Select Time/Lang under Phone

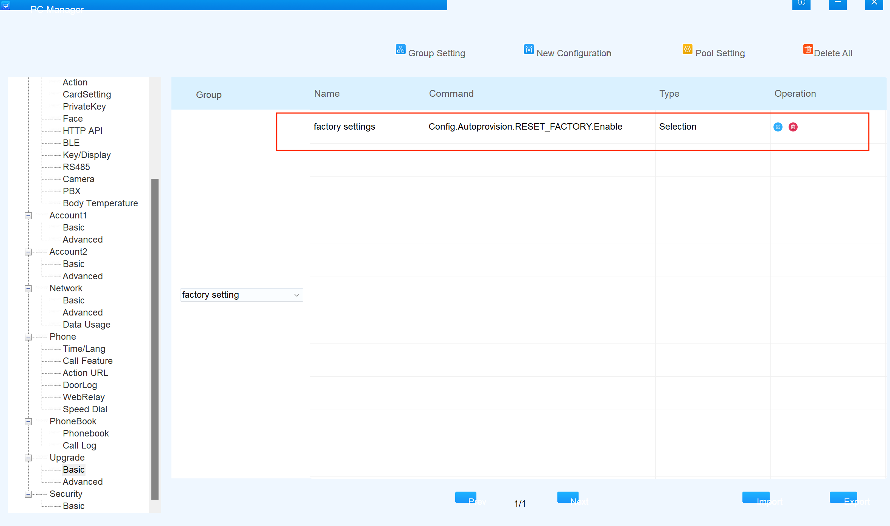tap(84, 349)
